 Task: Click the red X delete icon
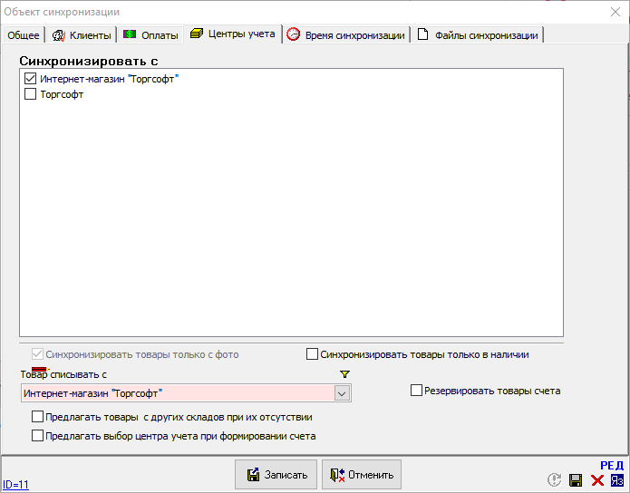(596, 480)
